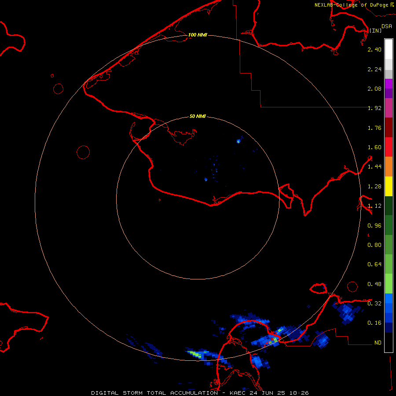The image size is (396, 396).
Task: Click the 2.24 legend value
Action: pos(374,70)
